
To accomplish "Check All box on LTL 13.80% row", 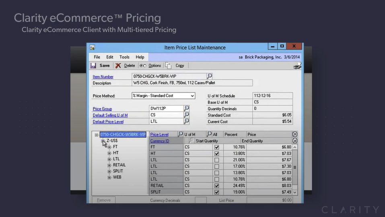I will coord(216,173).
